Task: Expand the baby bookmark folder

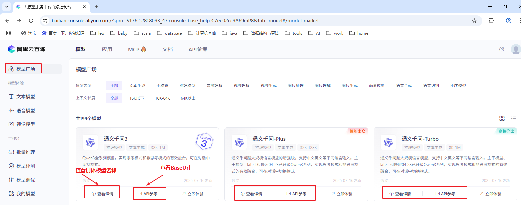Action: pyautogui.click(x=119, y=33)
